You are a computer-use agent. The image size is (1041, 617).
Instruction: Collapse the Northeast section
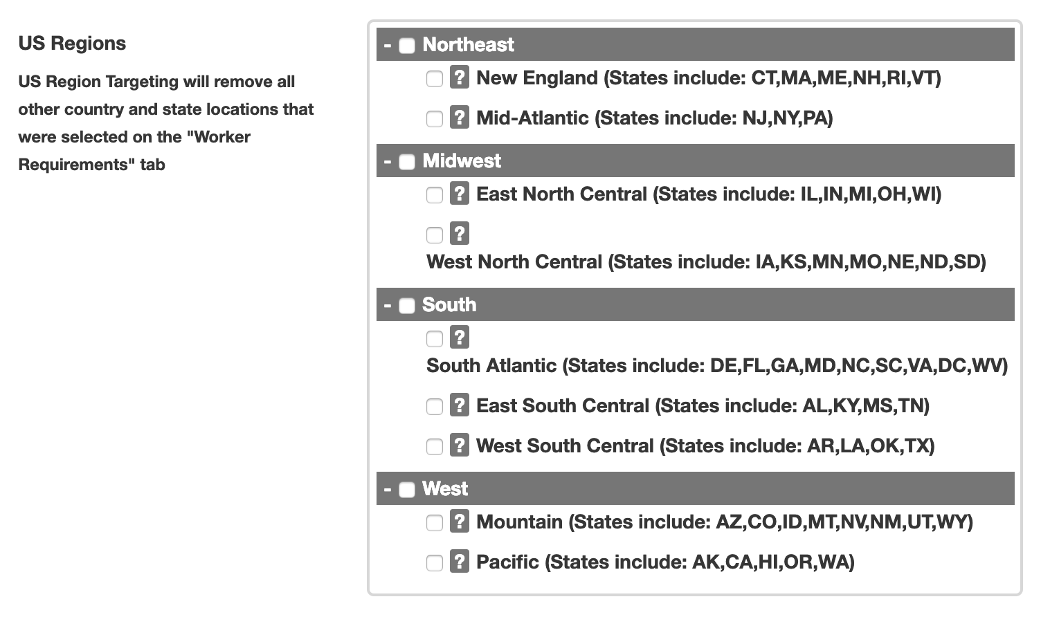pos(388,45)
